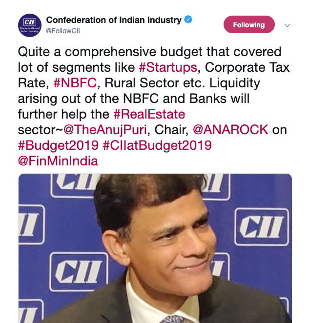Open the @ANAROCK mention
Image resolution: width=309 pixels, height=323 pixels.
230,130
